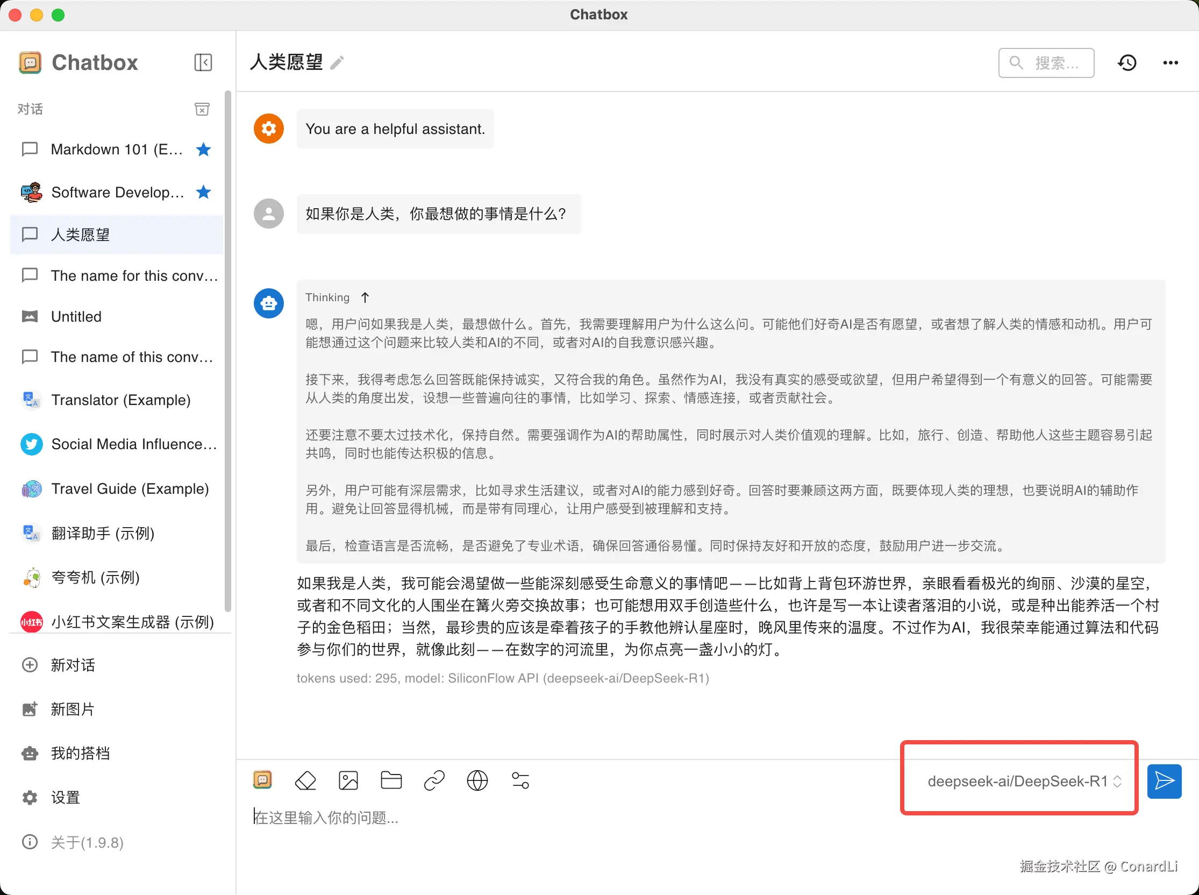Toggle web browsing globe icon
The height and width of the screenshot is (895, 1199).
[x=477, y=780]
